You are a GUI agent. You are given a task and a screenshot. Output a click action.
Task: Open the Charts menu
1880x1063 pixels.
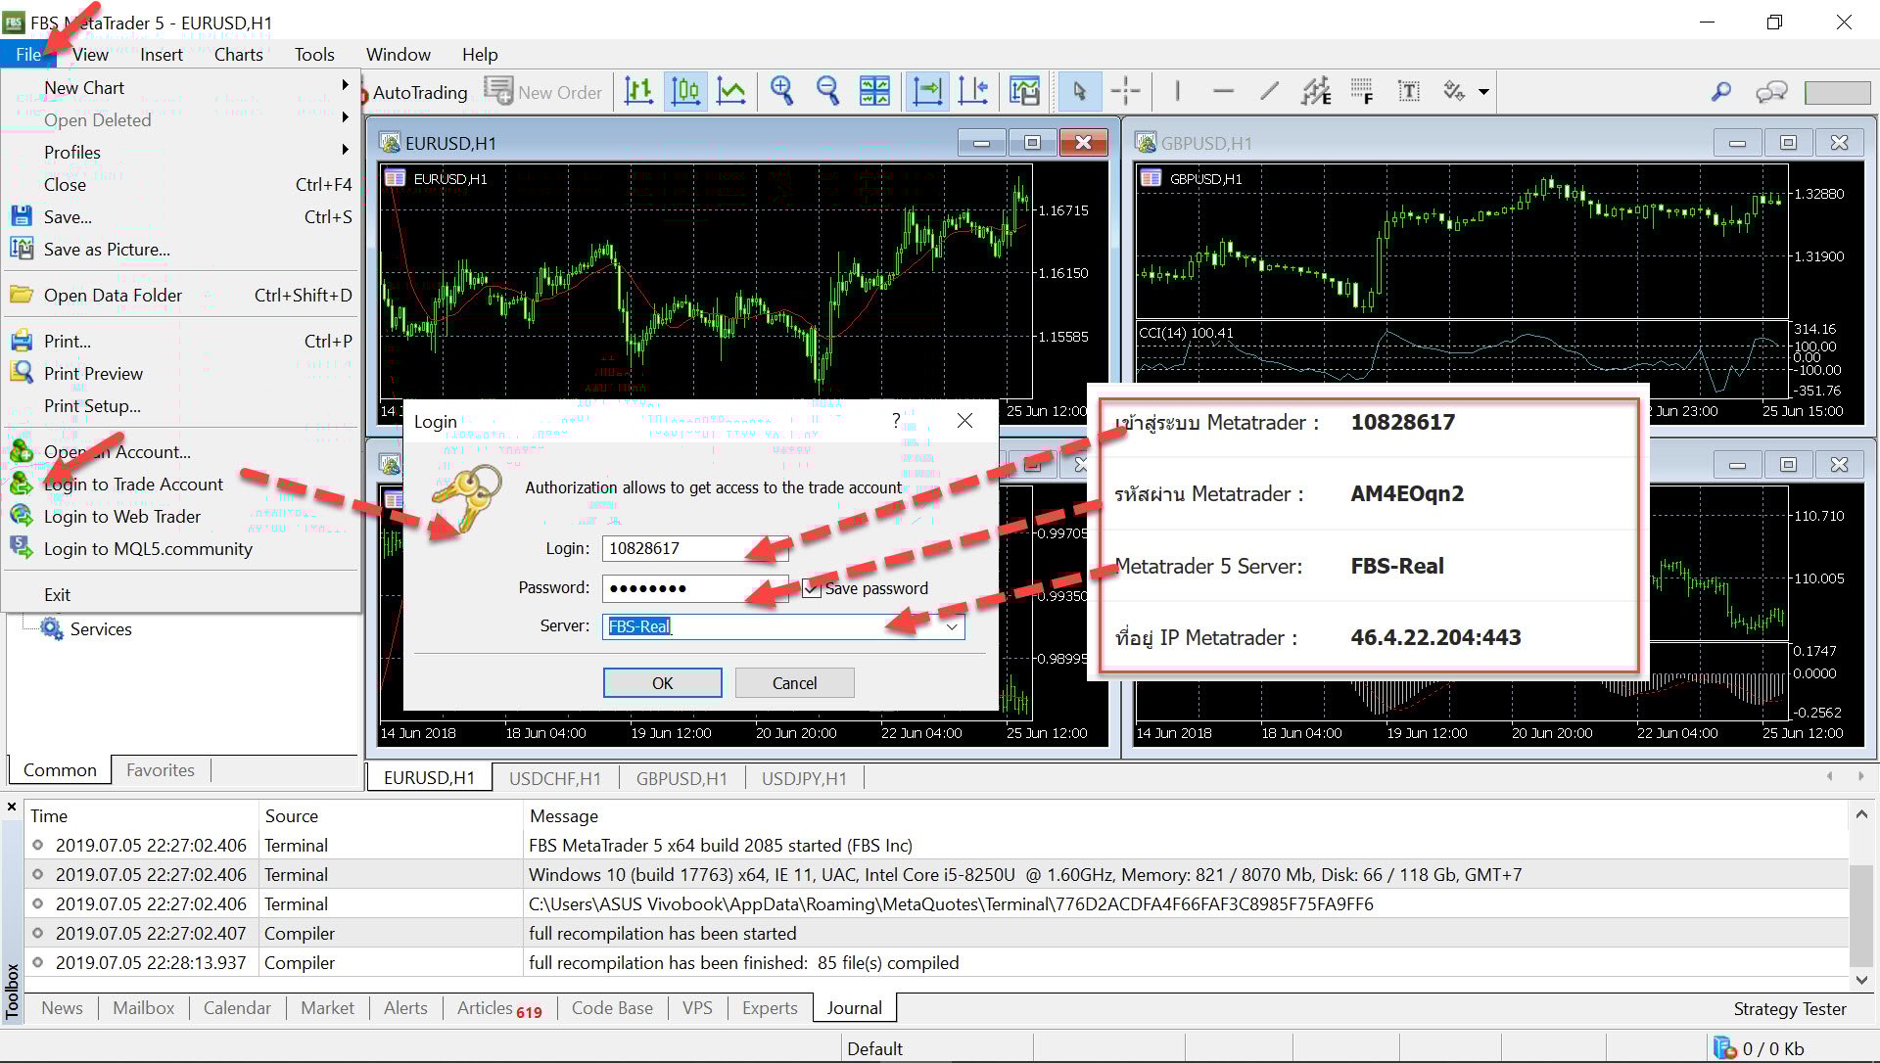pos(238,54)
